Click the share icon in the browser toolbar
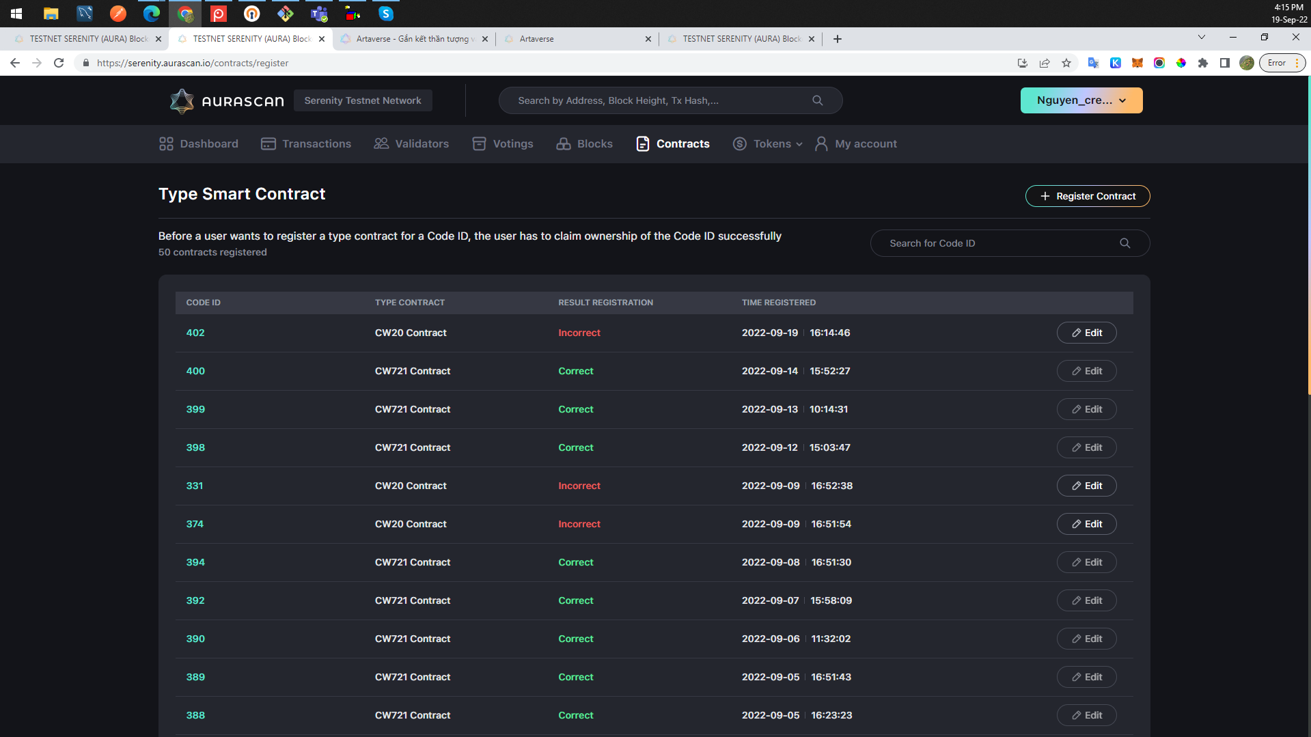1311x737 pixels. point(1045,63)
